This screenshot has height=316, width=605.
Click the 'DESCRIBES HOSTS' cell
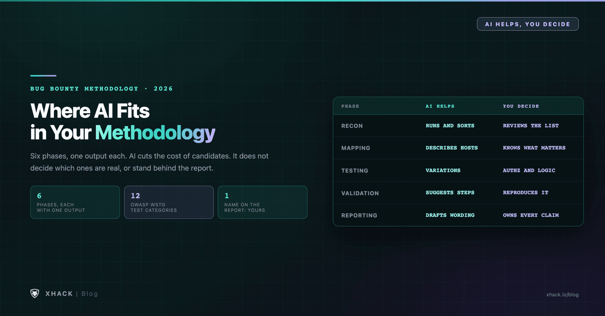[452, 148]
